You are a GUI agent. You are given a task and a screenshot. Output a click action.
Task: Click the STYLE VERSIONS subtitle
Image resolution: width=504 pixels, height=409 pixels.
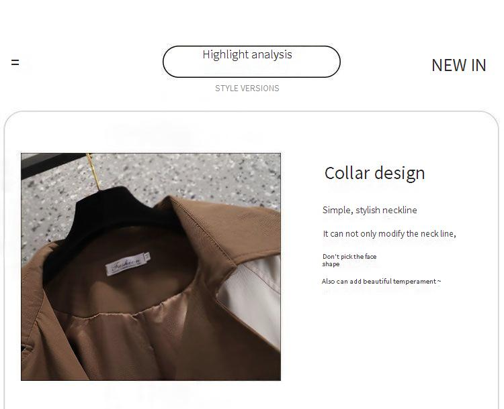[x=247, y=89]
